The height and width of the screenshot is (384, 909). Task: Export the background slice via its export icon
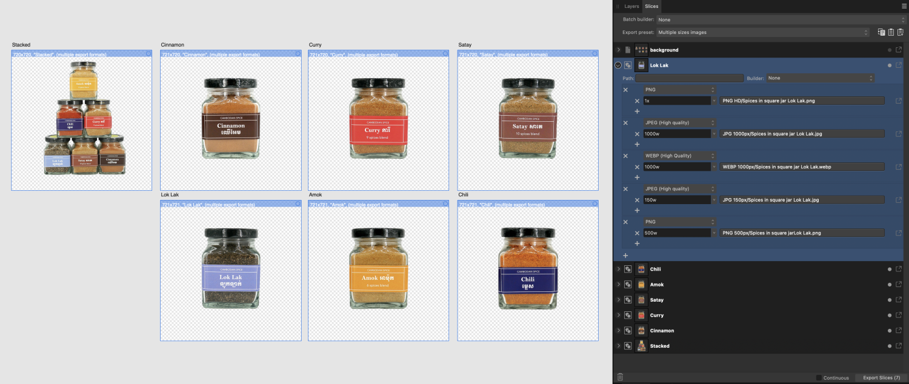coord(899,50)
